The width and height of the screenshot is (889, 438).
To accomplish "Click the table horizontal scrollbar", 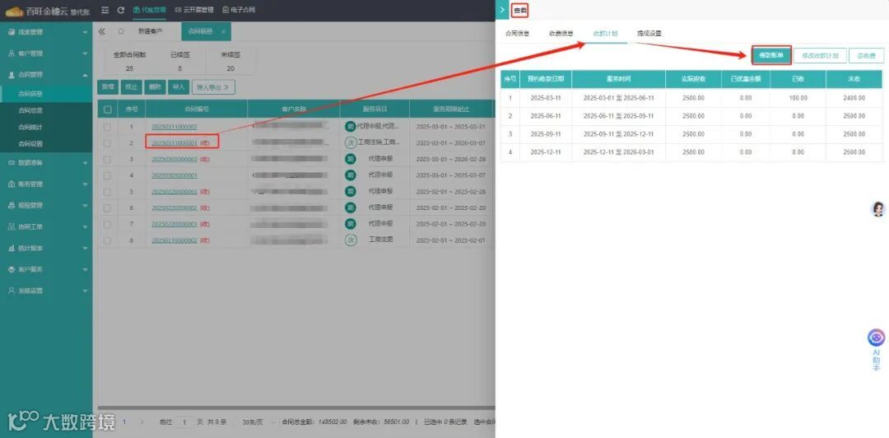I will click(x=296, y=408).
